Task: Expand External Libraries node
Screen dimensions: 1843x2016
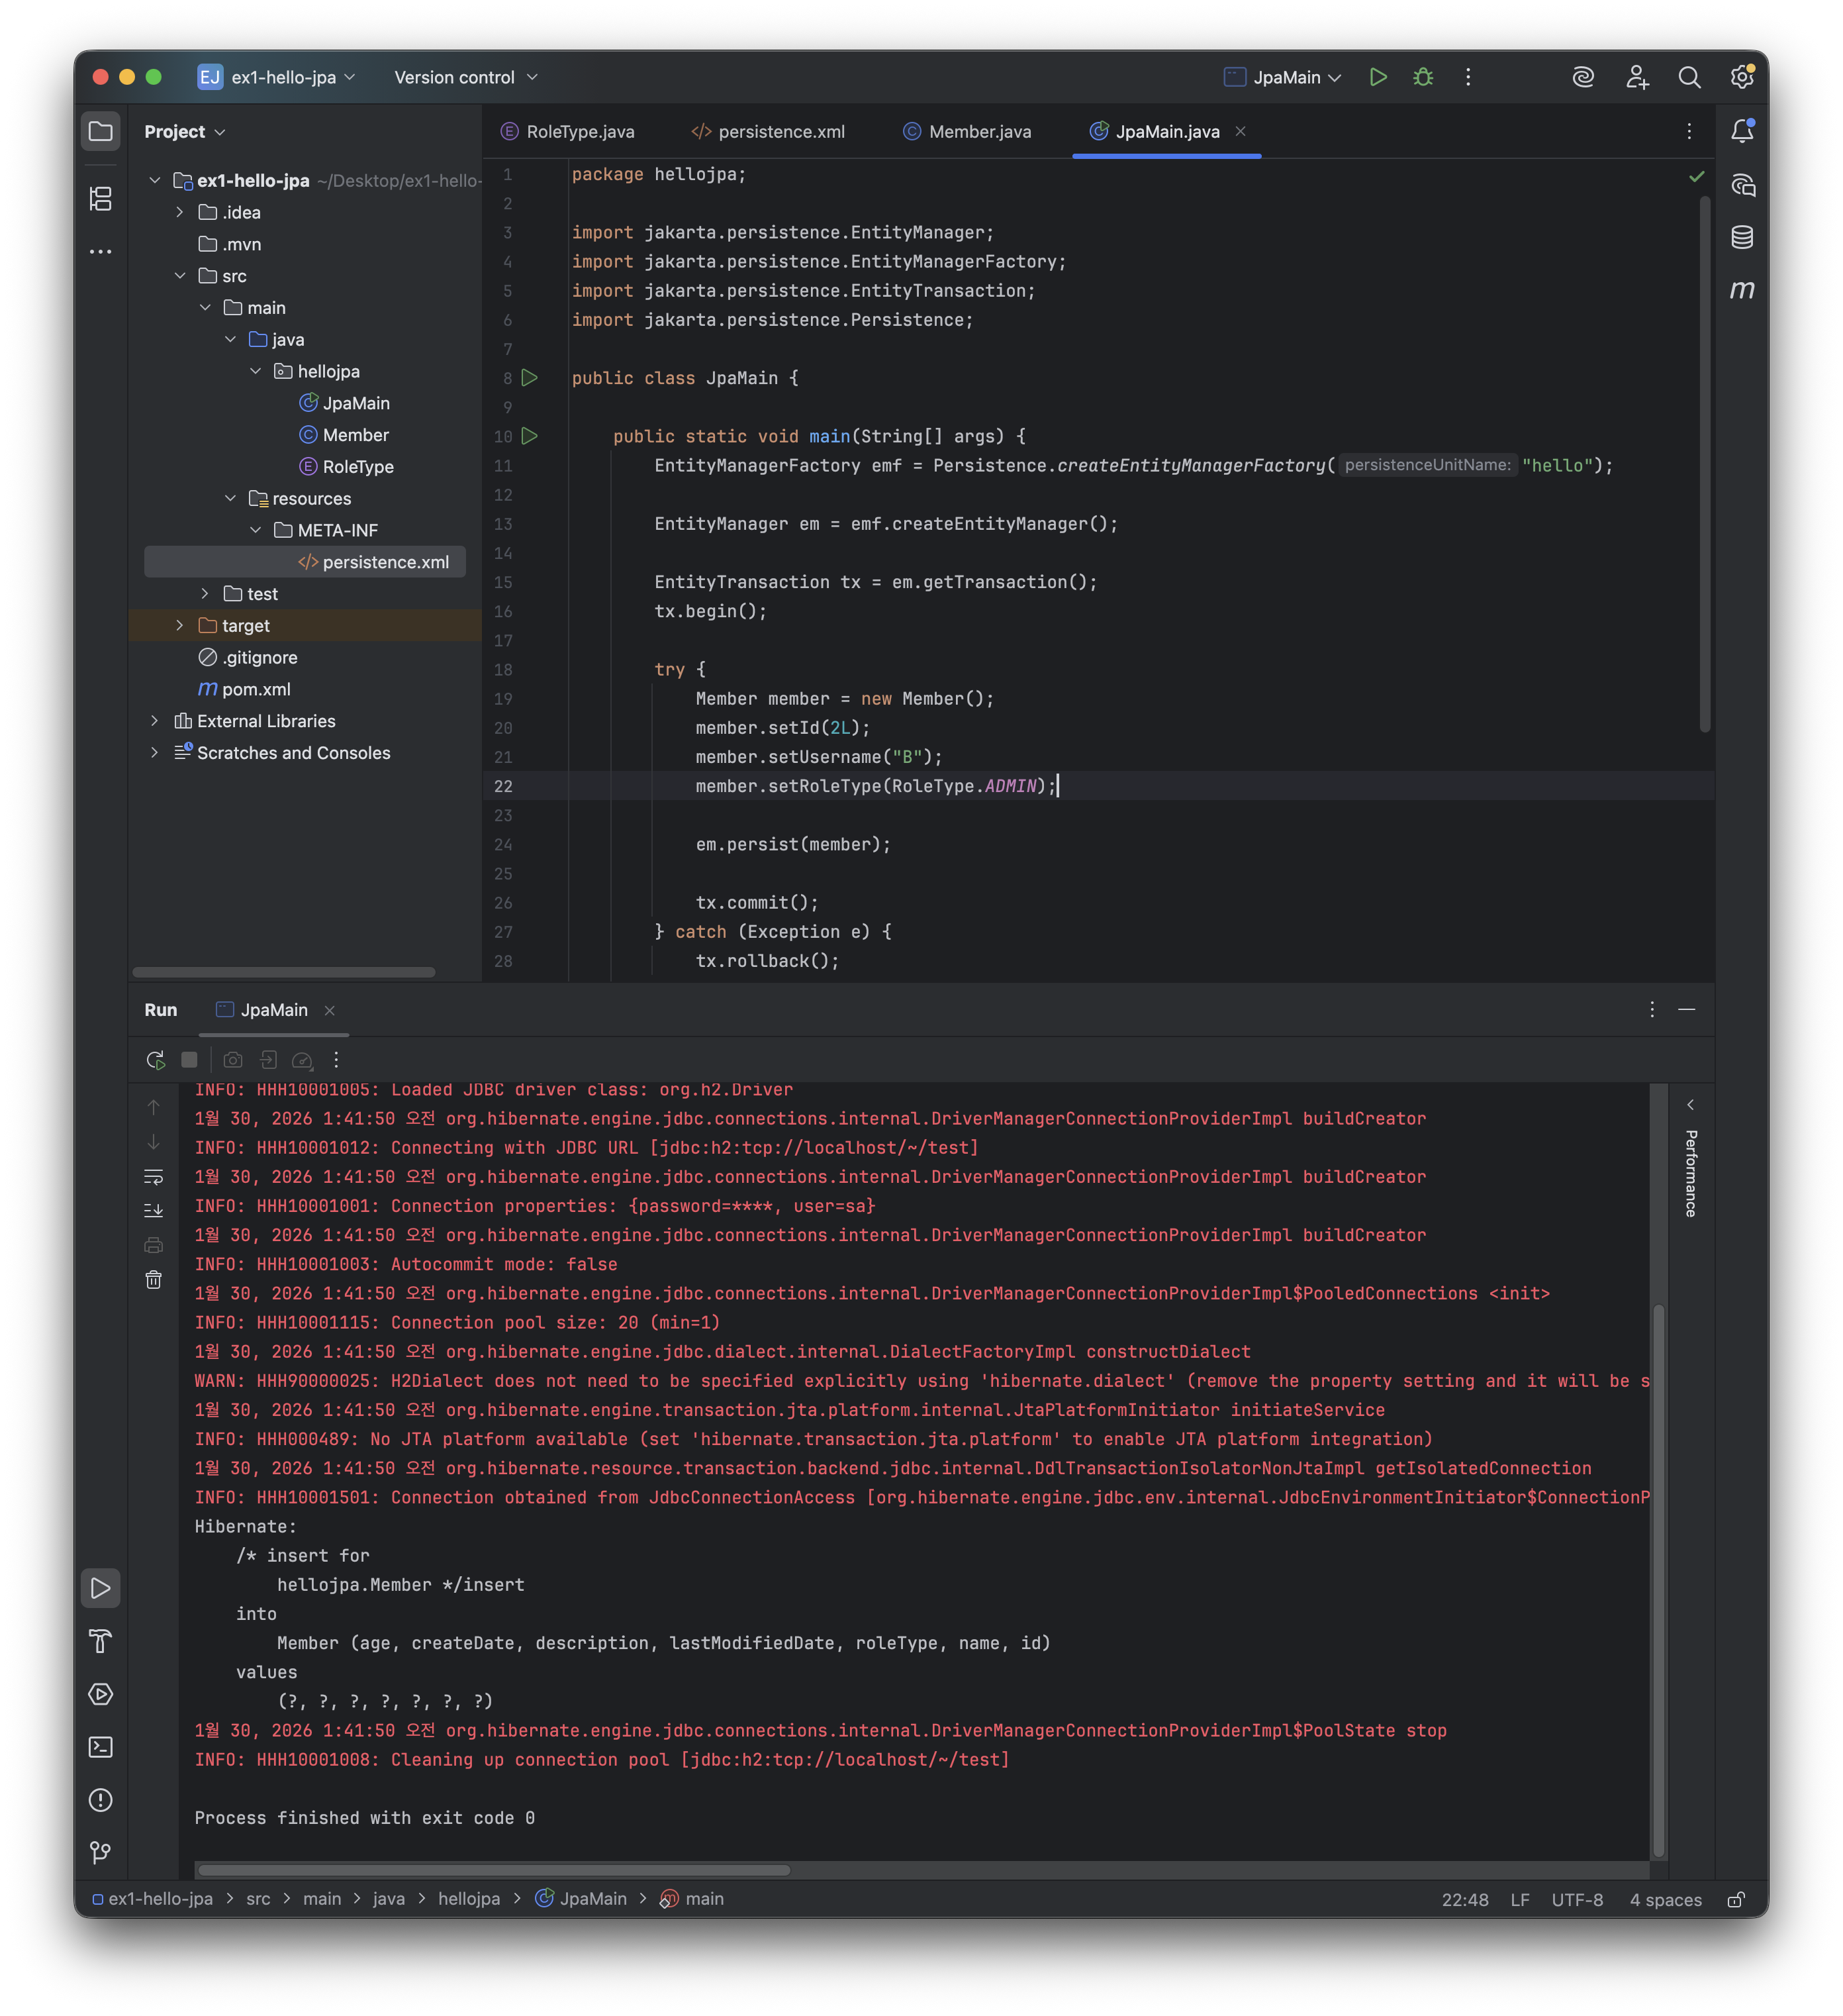Action: [x=155, y=721]
